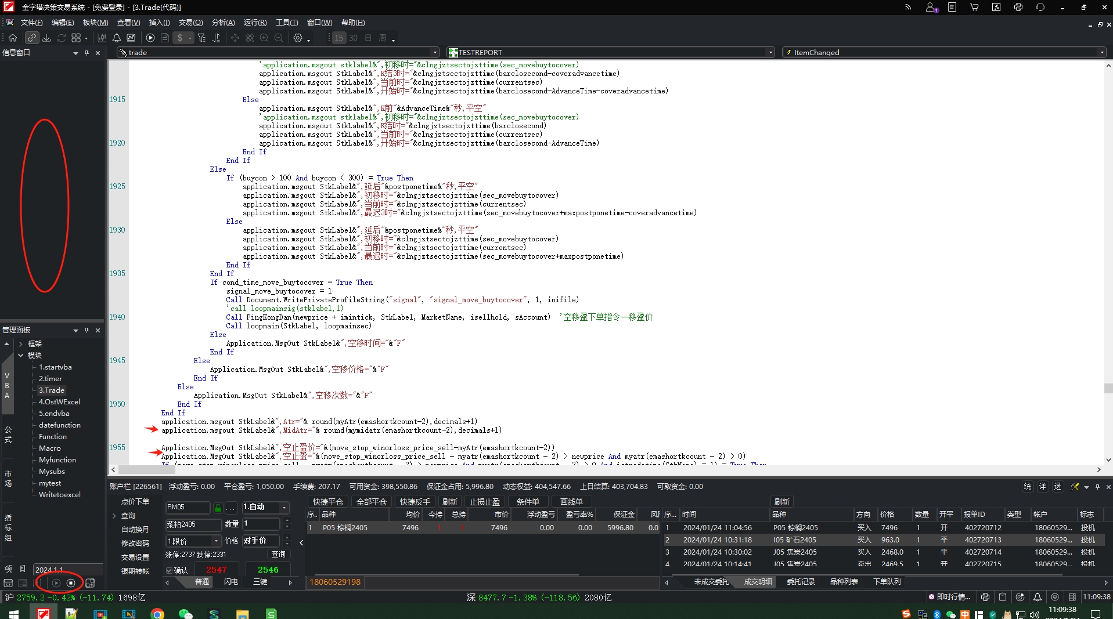Open the 信息窗口 panel options arrow
This screenshot has width=1113, height=619.
75,53
